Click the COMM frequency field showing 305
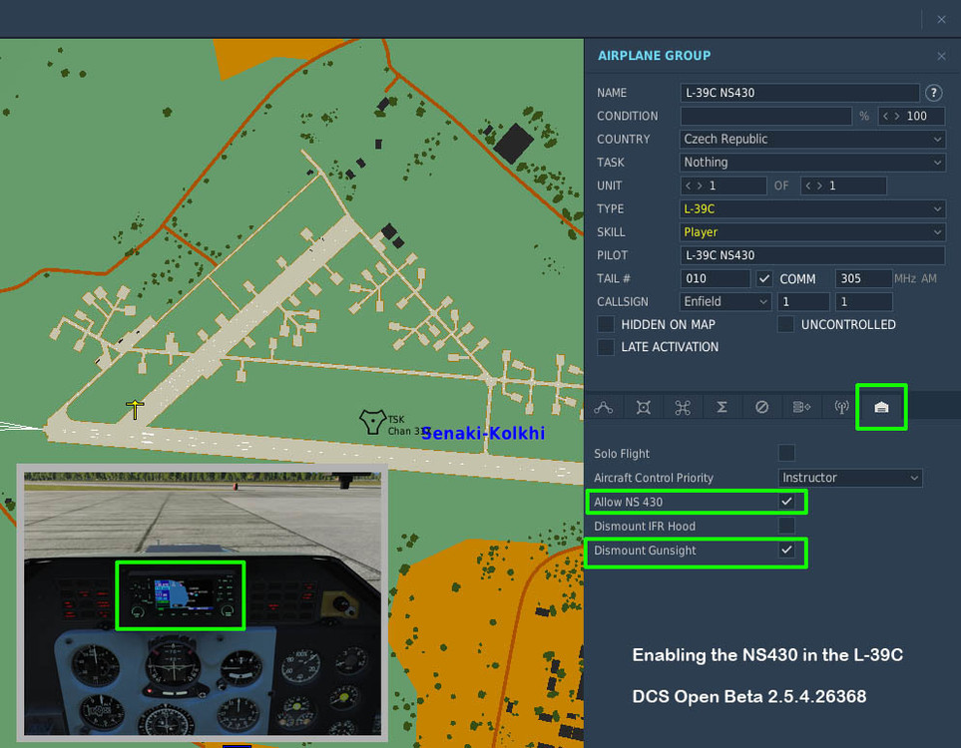This screenshot has width=961, height=748. (x=863, y=278)
